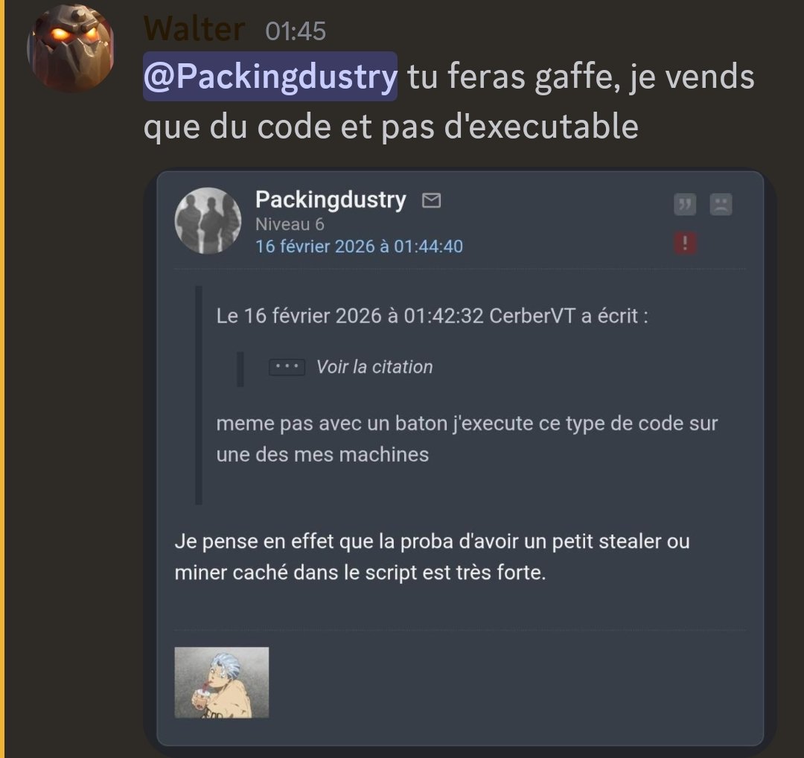Click the CerberVT quote header line
The height and width of the screenshot is (758, 804).
(x=433, y=316)
